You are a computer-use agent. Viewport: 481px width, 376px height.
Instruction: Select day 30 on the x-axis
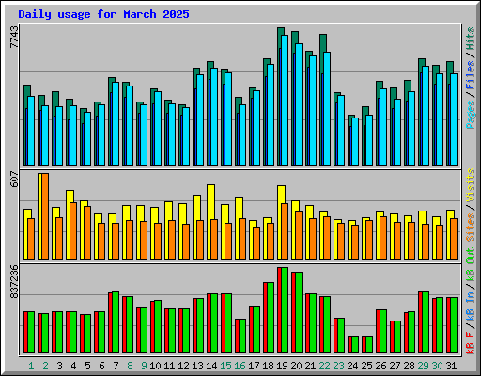(x=437, y=366)
